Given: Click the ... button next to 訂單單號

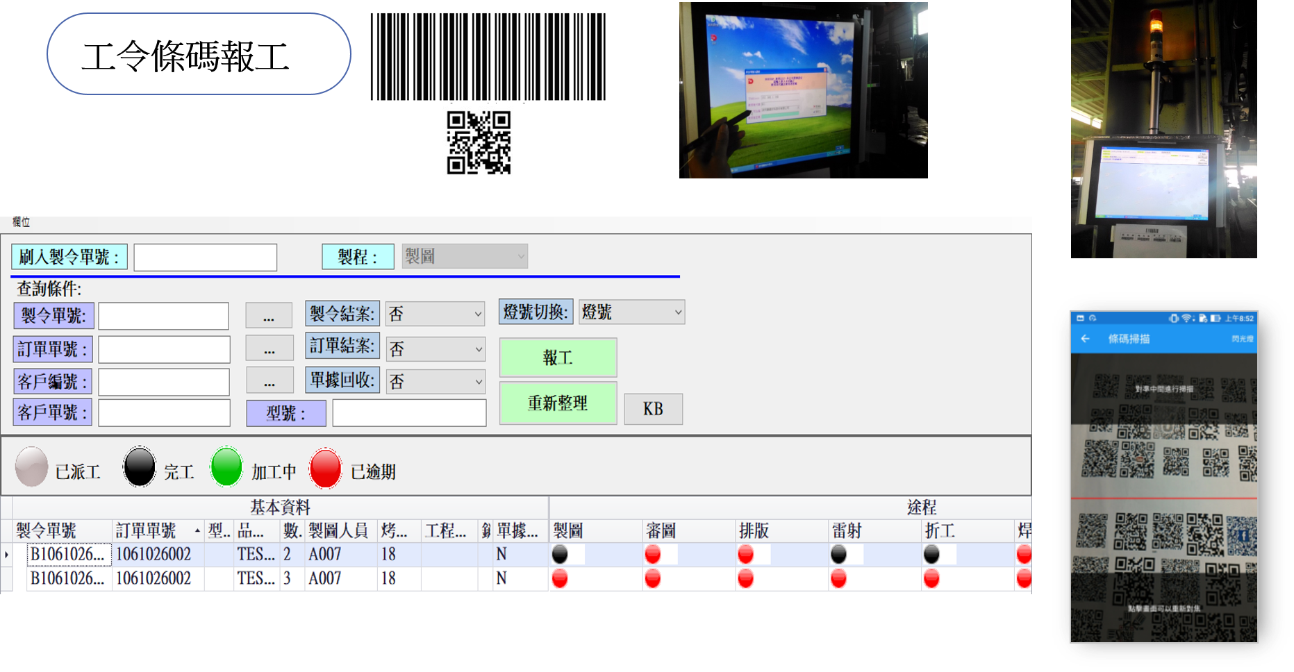Looking at the screenshot, I should [x=269, y=348].
